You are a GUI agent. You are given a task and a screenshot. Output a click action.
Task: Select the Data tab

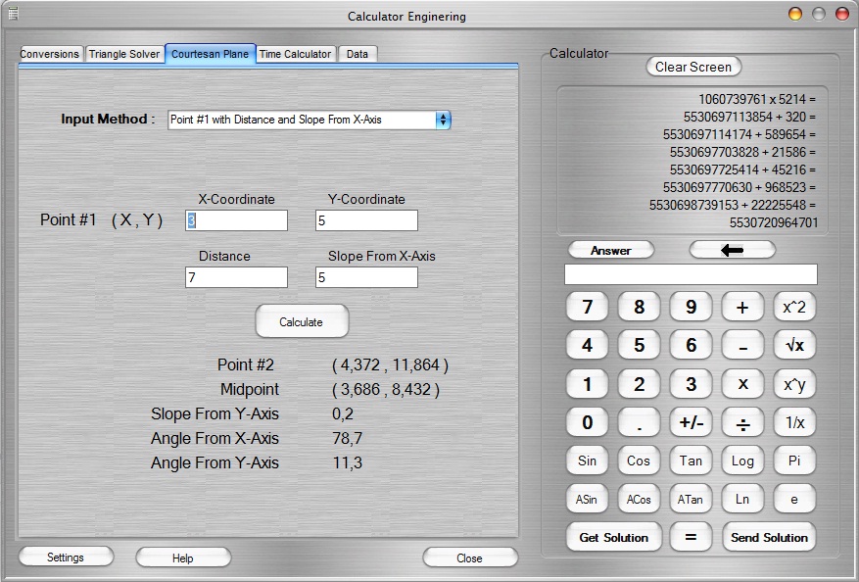coord(358,54)
